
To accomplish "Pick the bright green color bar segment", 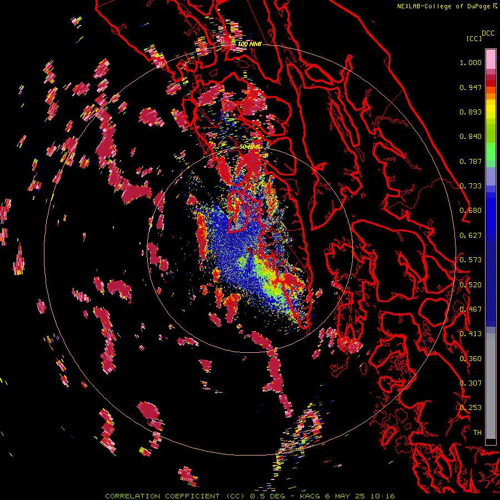I will (491, 152).
